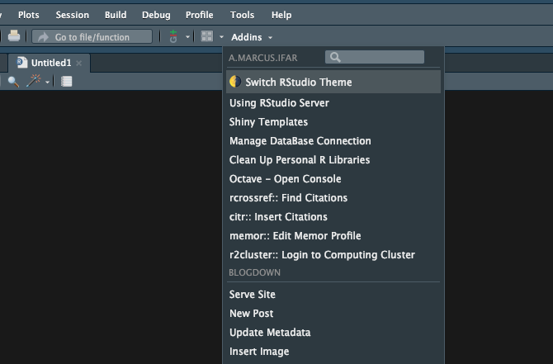Open the Session menu
This screenshot has width=553, height=364.
(x=73, y=15)
